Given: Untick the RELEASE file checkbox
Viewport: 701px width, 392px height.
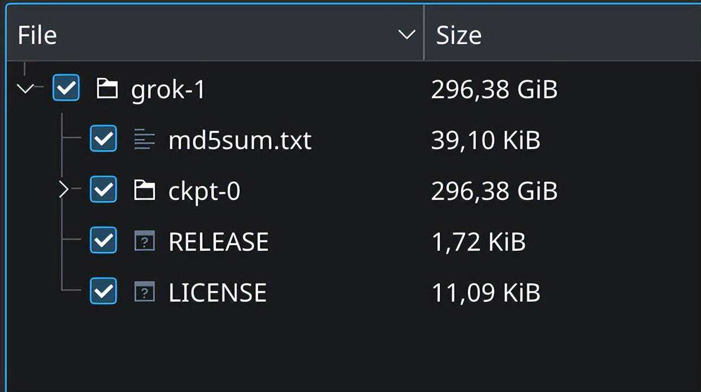Looking at the screenshot, I should click(103, 241).
